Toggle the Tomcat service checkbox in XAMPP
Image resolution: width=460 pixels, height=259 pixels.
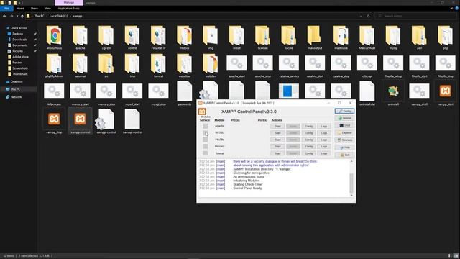pyautogui.click(x=206, y=153)
